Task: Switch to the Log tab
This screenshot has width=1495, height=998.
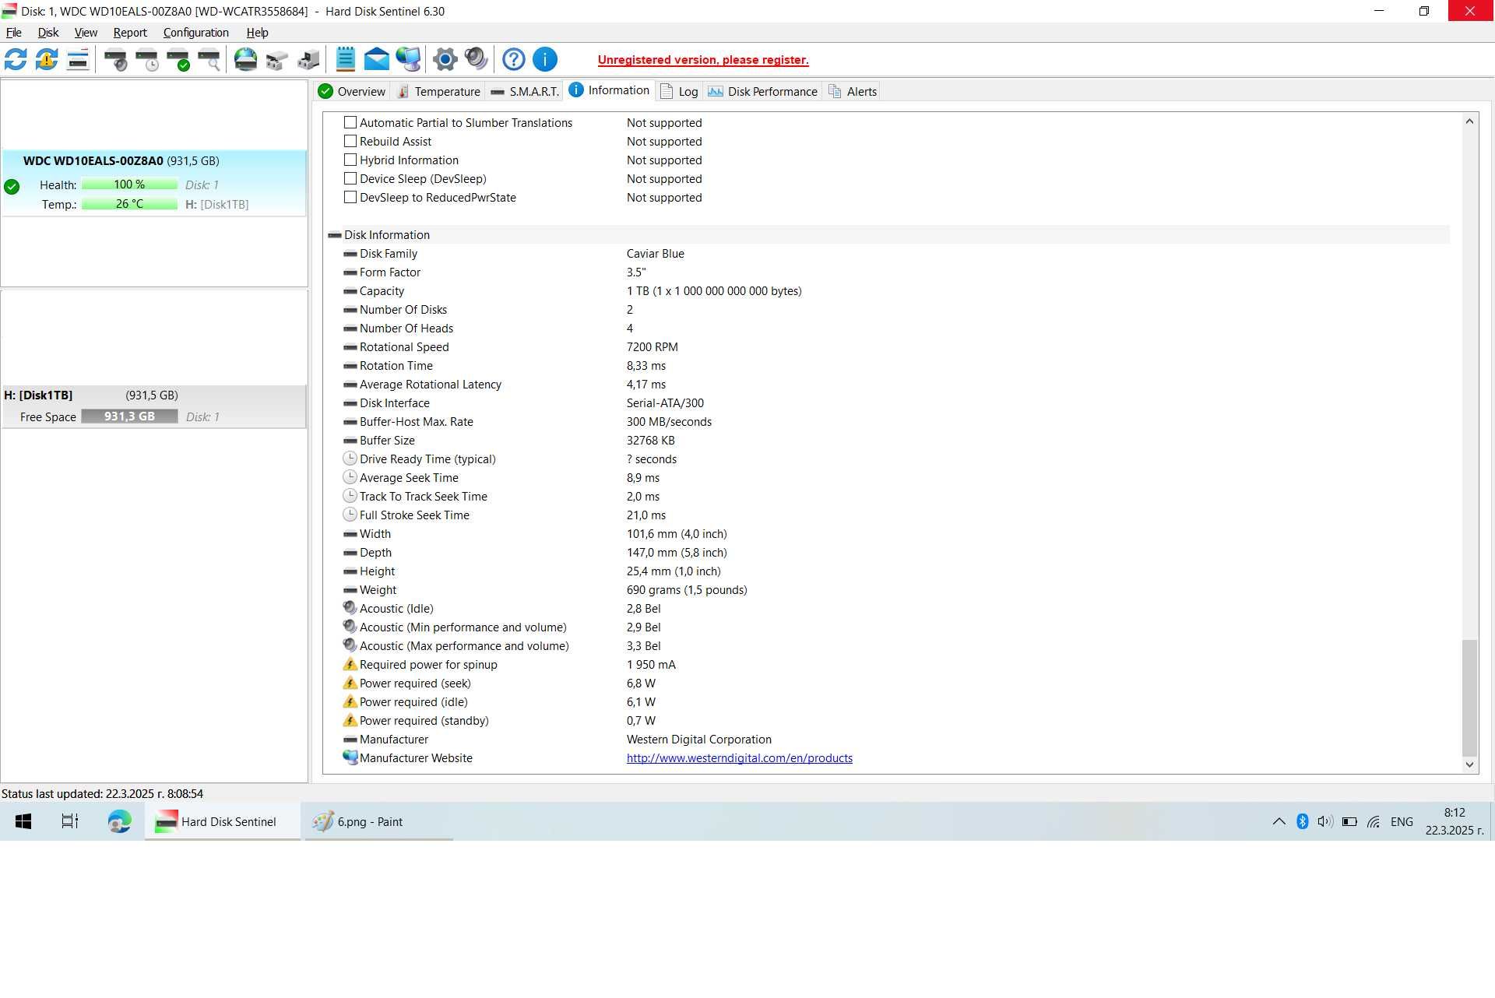Action: click(x=679, y=91)
